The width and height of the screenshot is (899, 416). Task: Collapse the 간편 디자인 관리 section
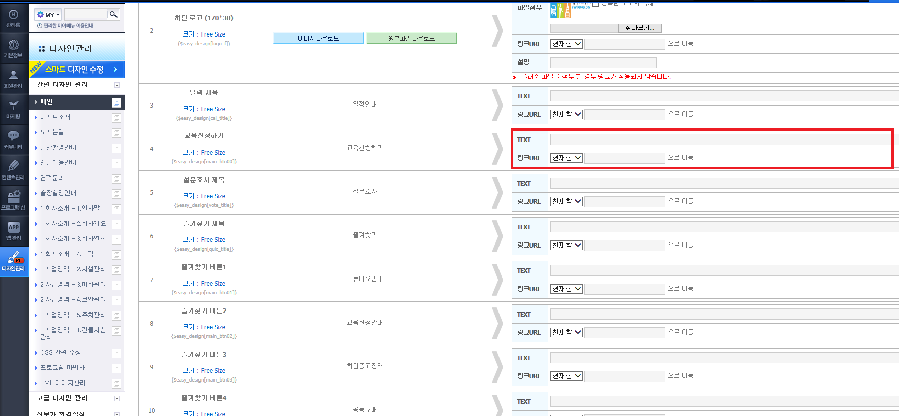point(117,85)
